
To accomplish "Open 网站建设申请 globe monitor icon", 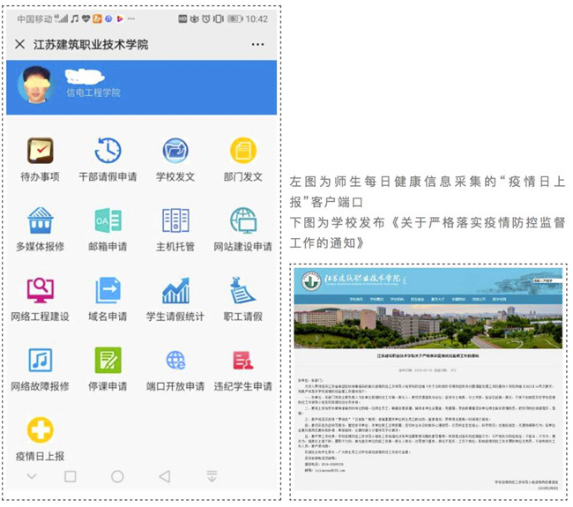I will coord(243,220).
